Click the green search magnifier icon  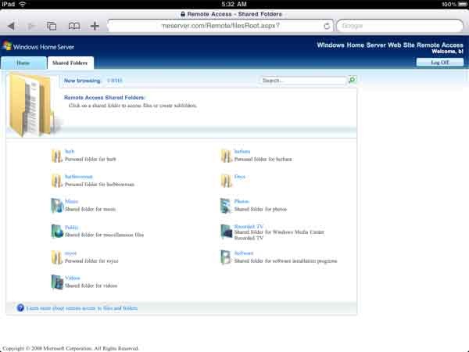(353, 80)
